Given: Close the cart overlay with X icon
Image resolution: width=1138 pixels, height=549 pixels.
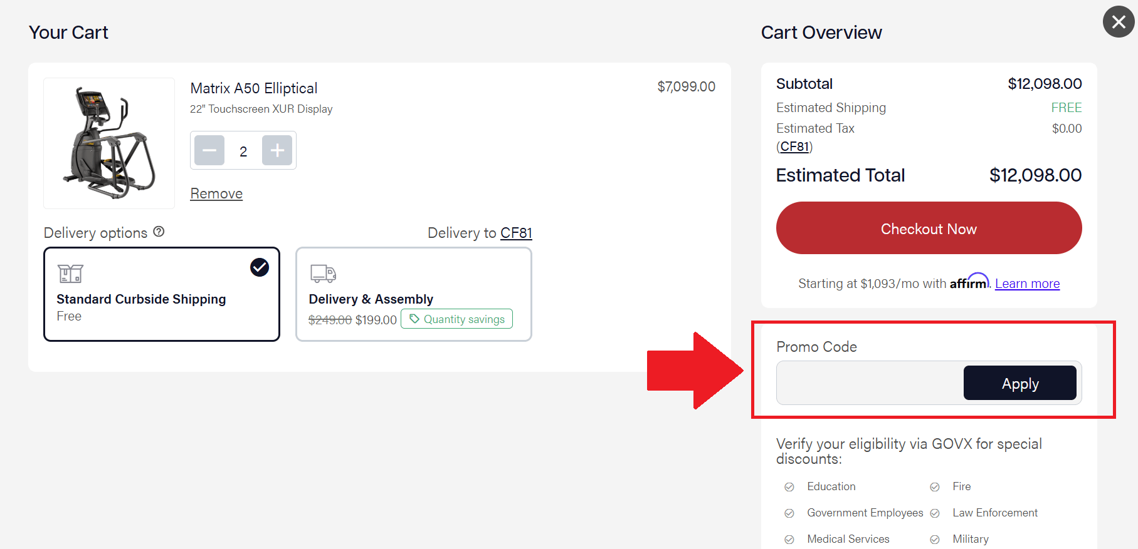Looking at the screenshot, I should (1119, 22).
